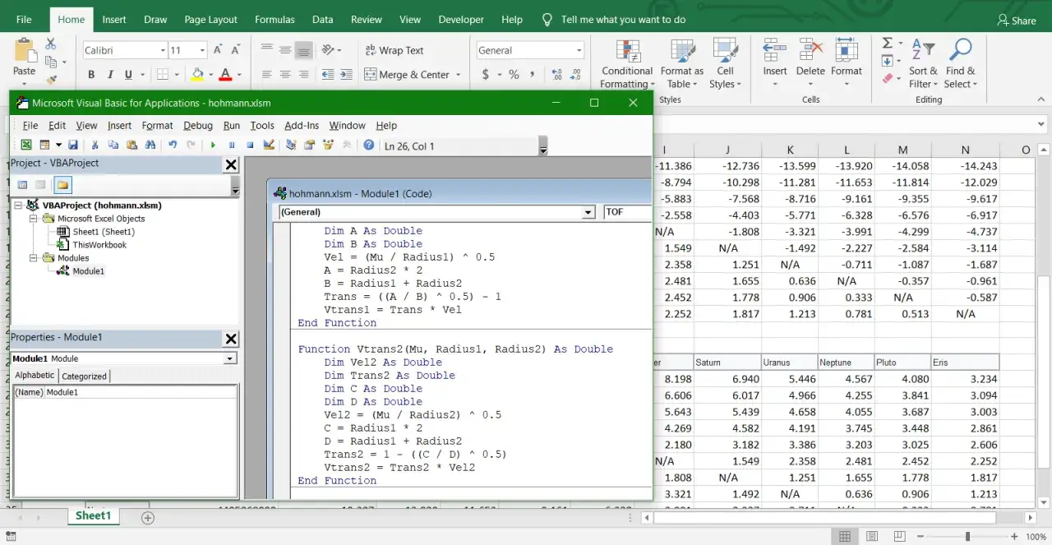This screenshot has height=545, width=1052.
Task: Select the Reset button to stop the macro
Action: (251, 145)
